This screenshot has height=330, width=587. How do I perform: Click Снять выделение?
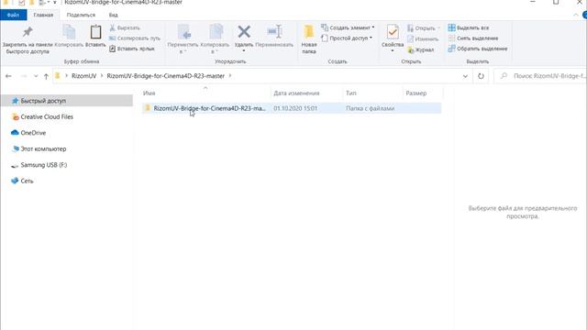pos(473,38)
